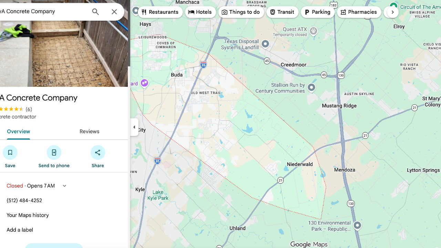Filter map by Hotels
Viewport: 441px width, 248px height.
pos(201,12)
